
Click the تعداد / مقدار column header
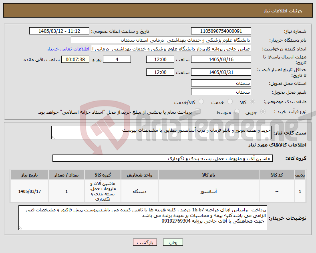66,175
